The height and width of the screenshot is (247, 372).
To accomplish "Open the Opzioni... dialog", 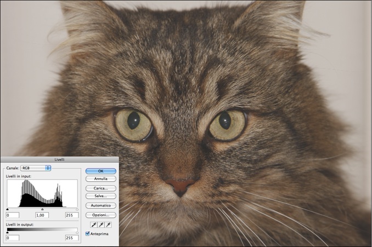I will [100, 215].
